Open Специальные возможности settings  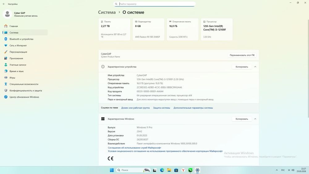pyautogui.click(x=25, y=84)
